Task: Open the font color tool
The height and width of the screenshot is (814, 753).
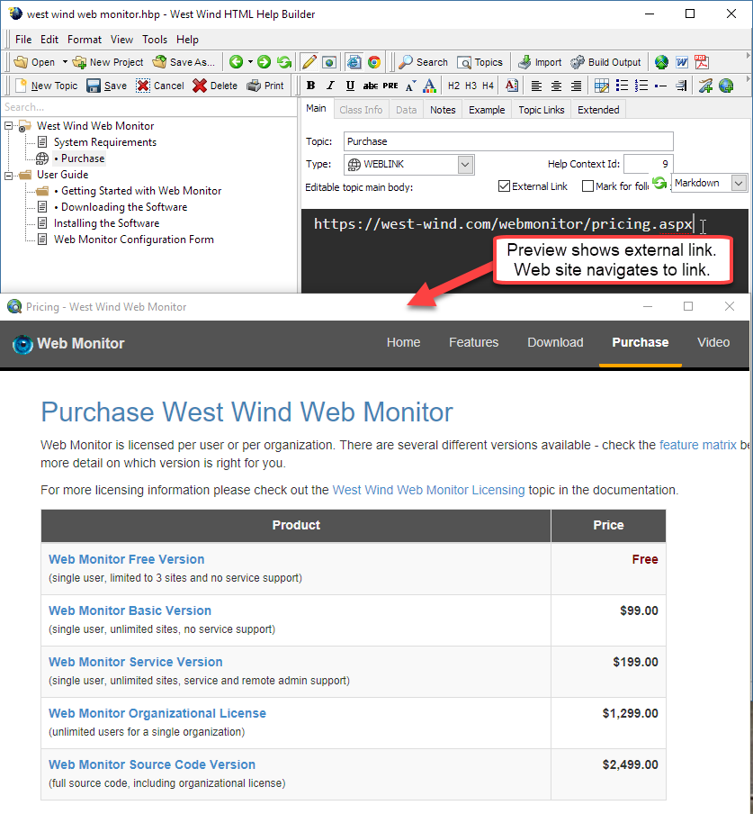Action: 429,86
